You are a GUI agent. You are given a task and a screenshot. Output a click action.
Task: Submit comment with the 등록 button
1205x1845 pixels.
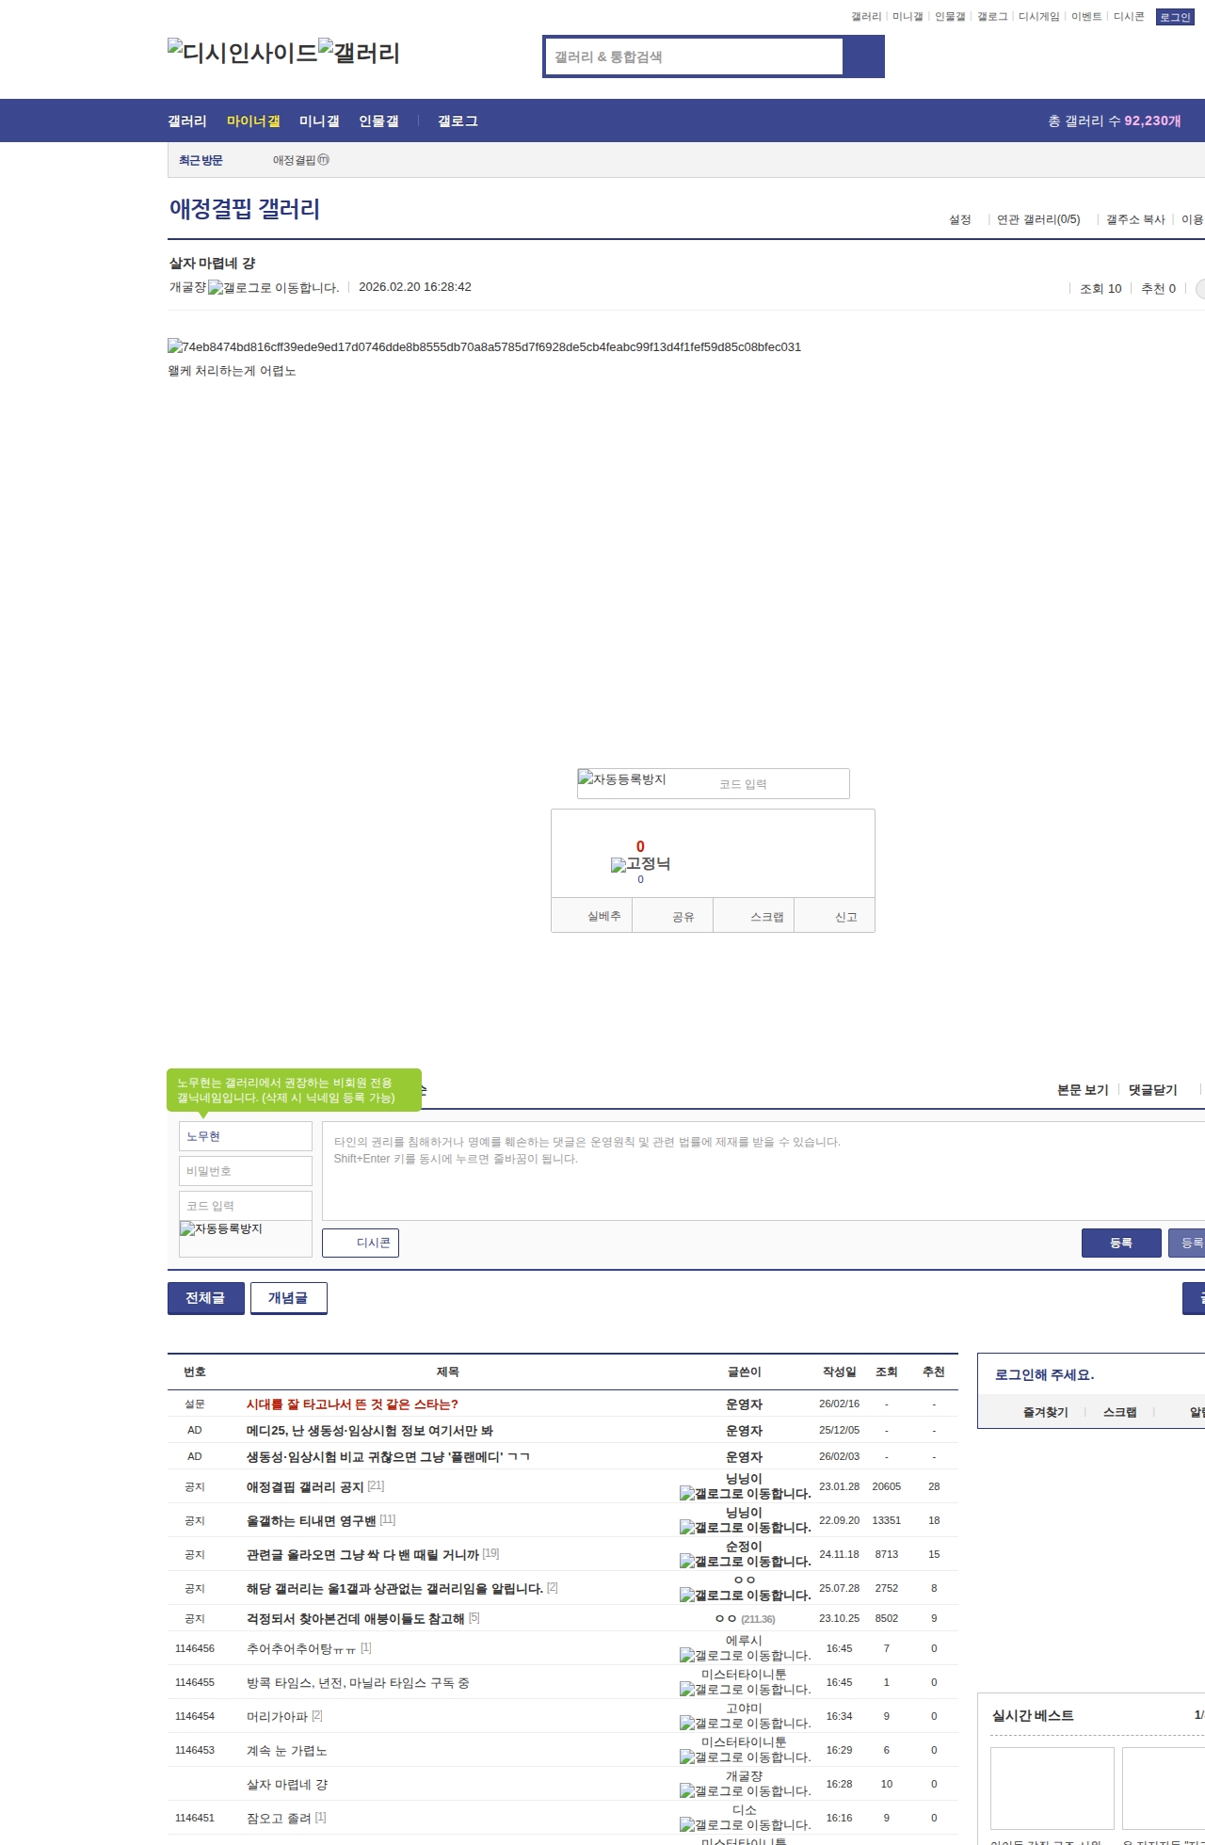1121,1243
